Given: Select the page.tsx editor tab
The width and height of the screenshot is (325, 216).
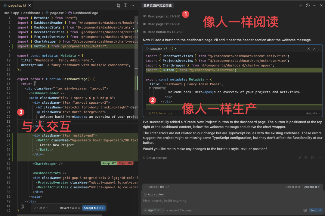Looking at the screenshot, I should click(17, 5).
